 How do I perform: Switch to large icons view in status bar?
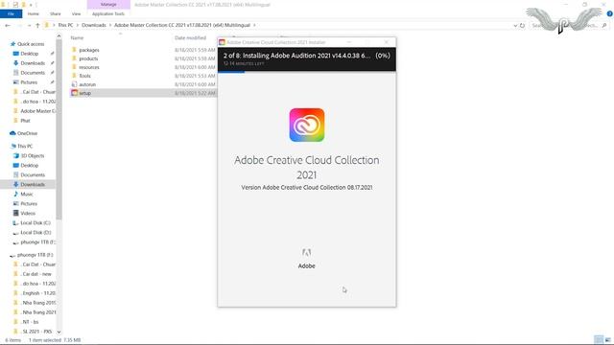point(608,339)
